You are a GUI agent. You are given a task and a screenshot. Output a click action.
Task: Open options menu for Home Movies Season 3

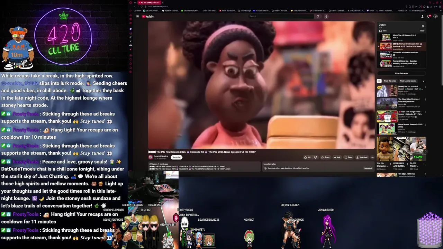coord(425,124)
